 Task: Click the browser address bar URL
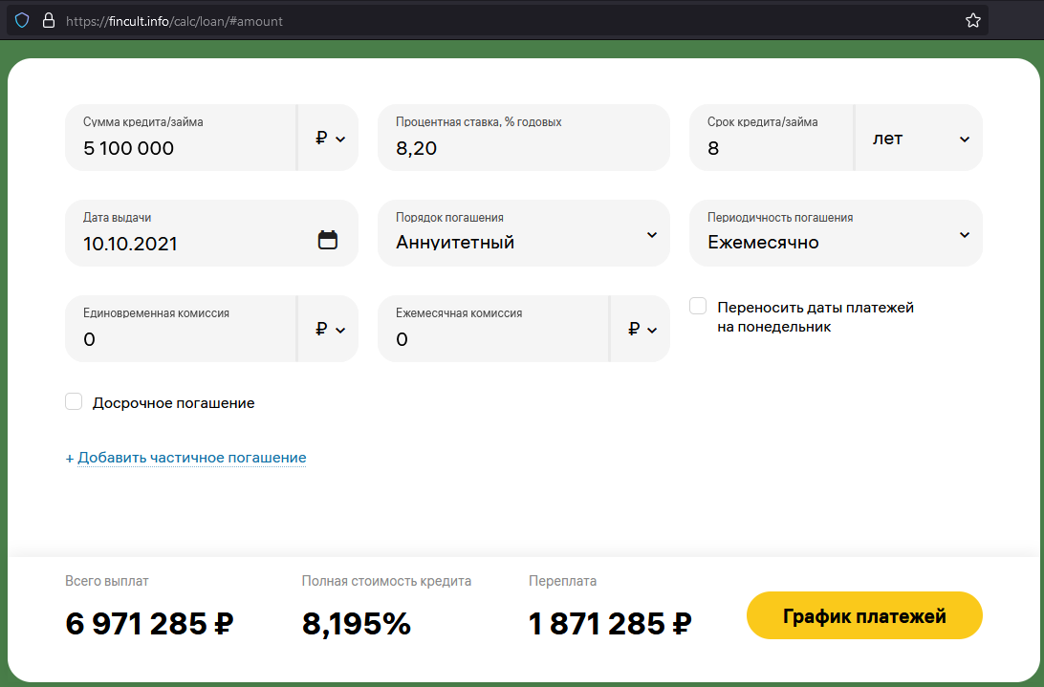(174, 21)
